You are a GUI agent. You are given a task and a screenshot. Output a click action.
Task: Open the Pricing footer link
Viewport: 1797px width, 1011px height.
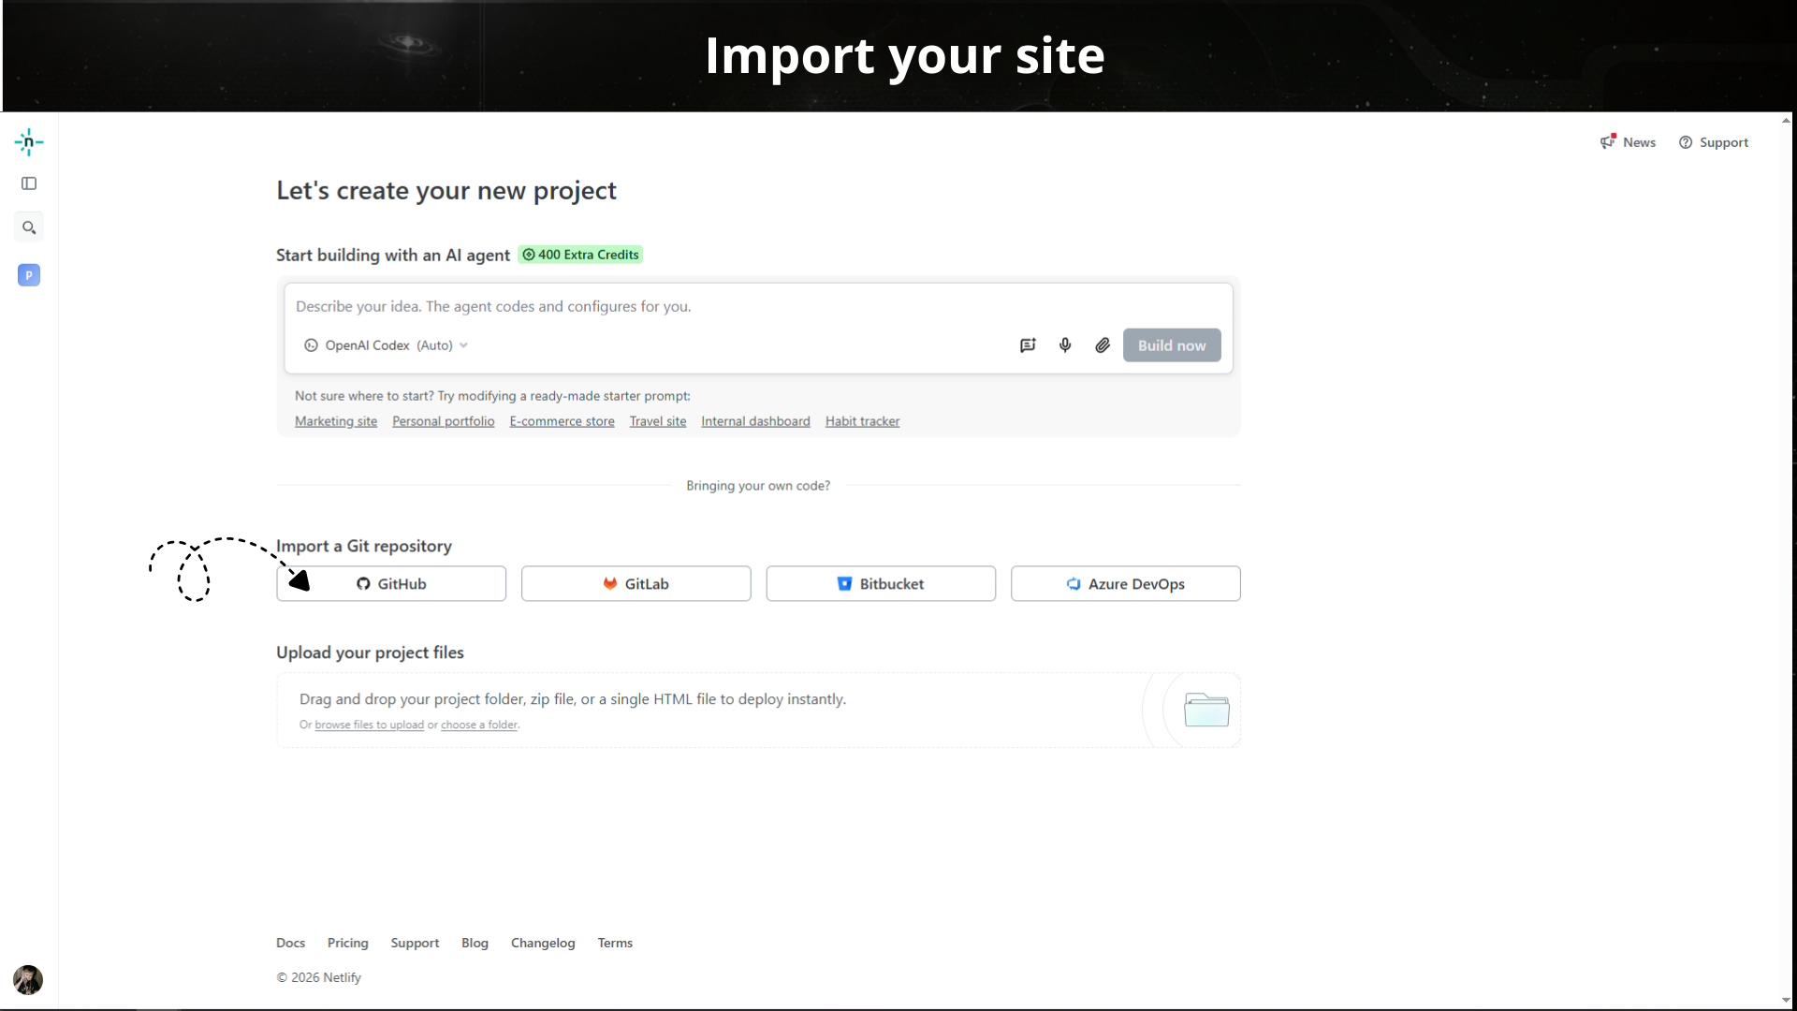tap(348, 943)
